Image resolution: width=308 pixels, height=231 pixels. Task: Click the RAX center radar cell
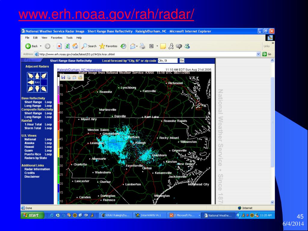pyautogui.click(x=37, y=82)
